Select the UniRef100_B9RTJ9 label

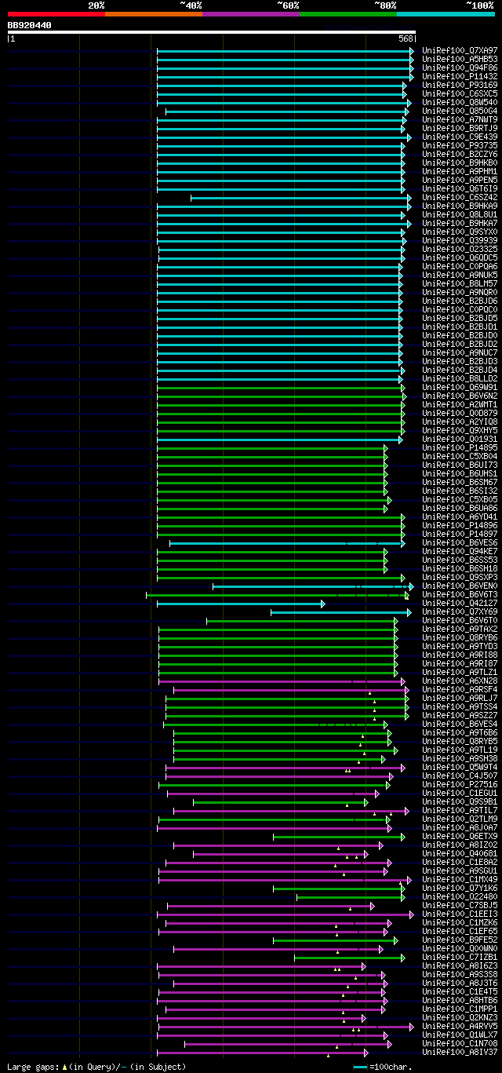(460, 128)
